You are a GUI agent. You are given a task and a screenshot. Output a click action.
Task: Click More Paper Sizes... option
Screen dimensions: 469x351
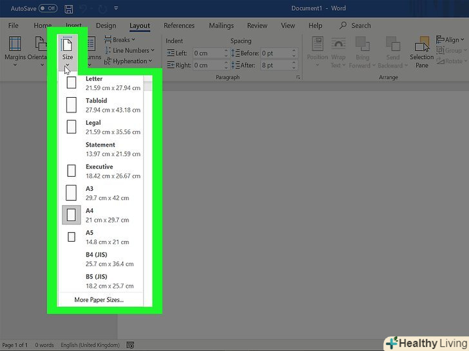click(x=100, y=300)
